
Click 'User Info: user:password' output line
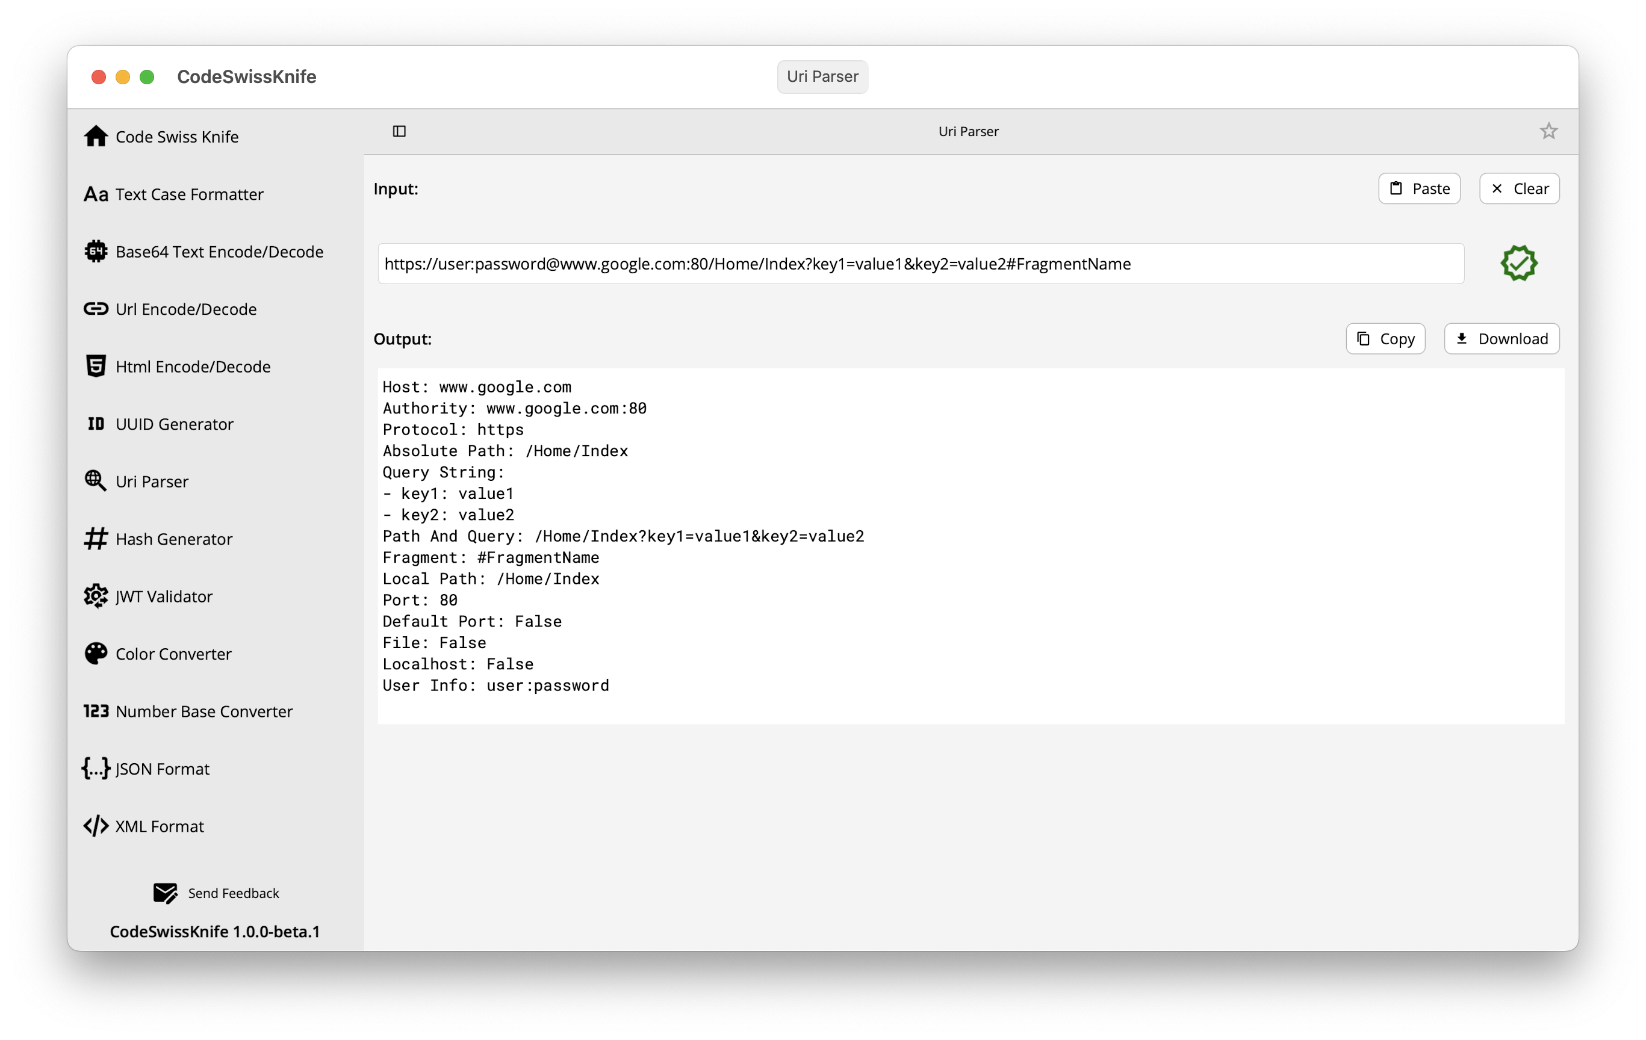pyautogui.click(x=495, y=686)
